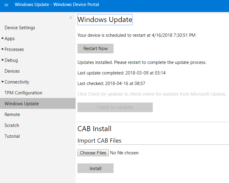Viewport: 229px width, 183px height.
Task: Open the Debug section
Action: (x=11, y=60)
